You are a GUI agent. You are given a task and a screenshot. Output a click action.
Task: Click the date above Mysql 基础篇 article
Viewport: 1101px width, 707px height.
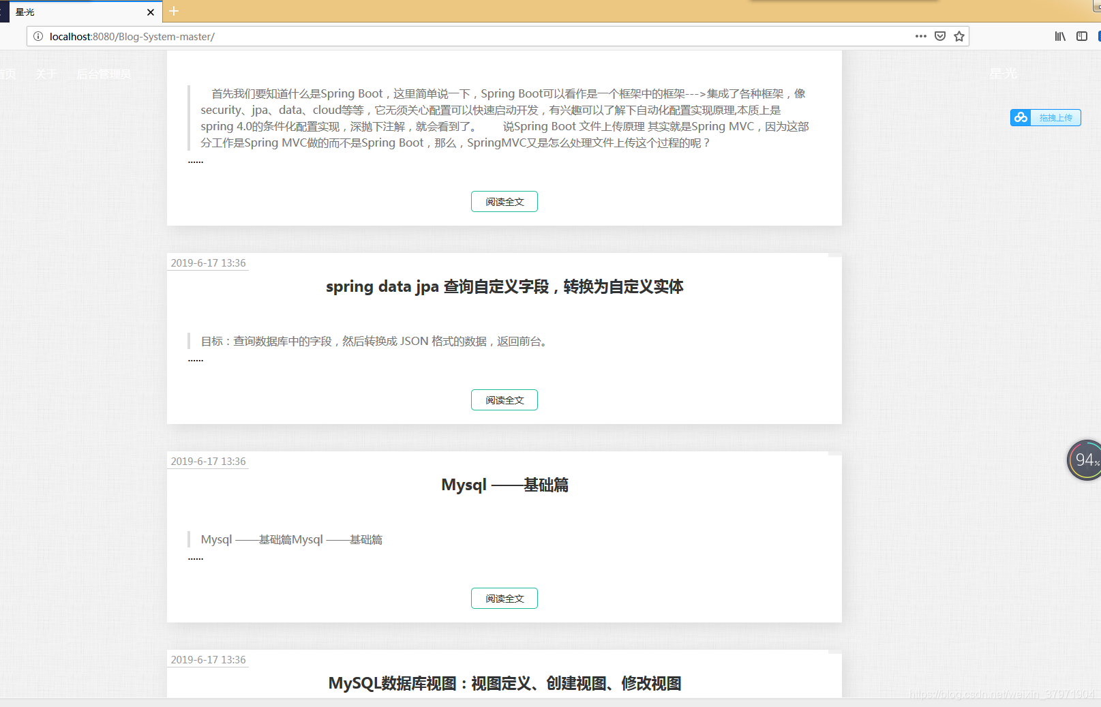208,462
